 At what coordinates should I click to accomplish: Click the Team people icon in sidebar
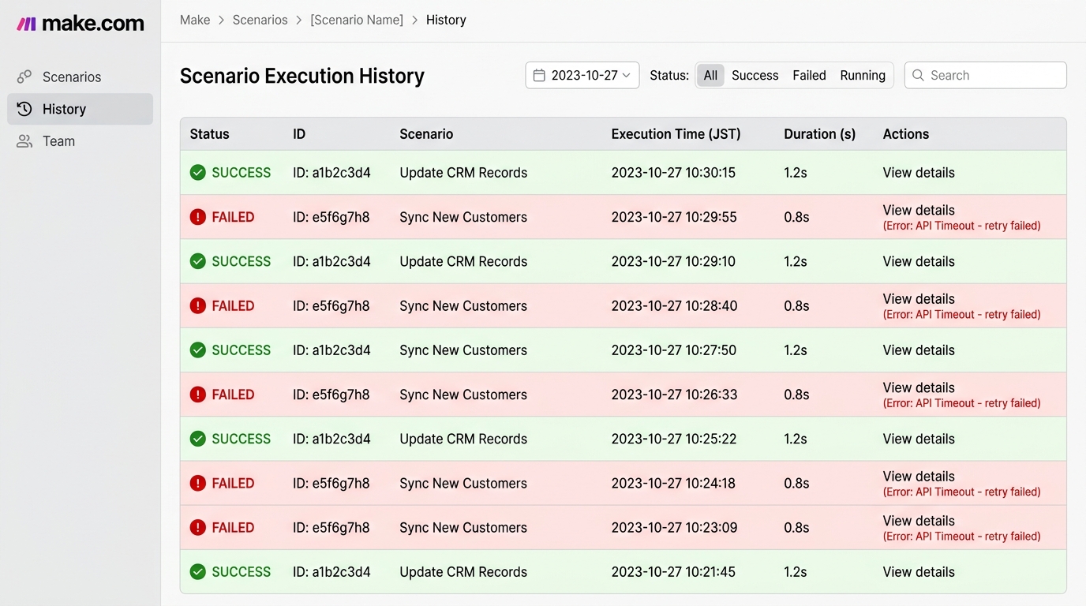[x=24, y=141]
